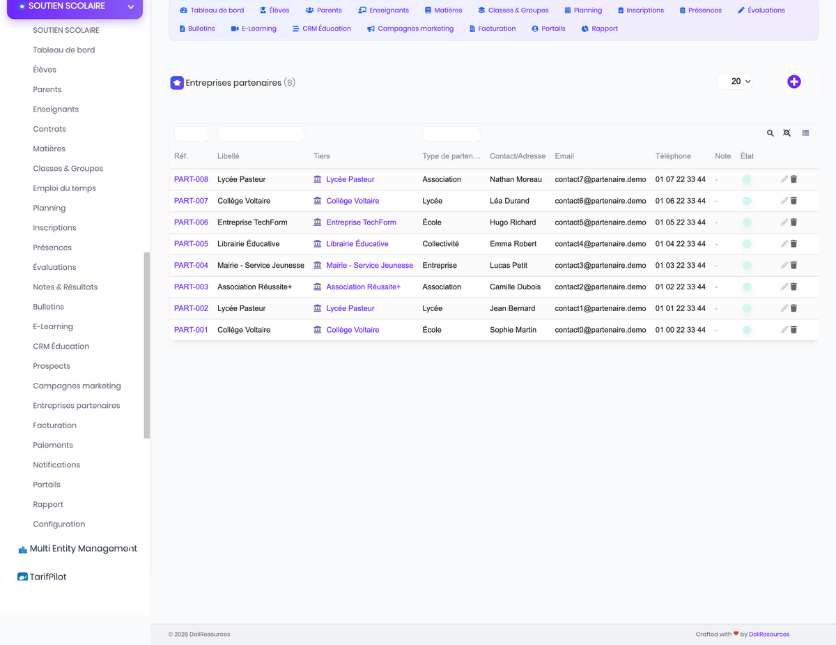This screenshot has width=836, height=645.
Task: Toggle the status dot of PART-006
Action: pos(747,222)
